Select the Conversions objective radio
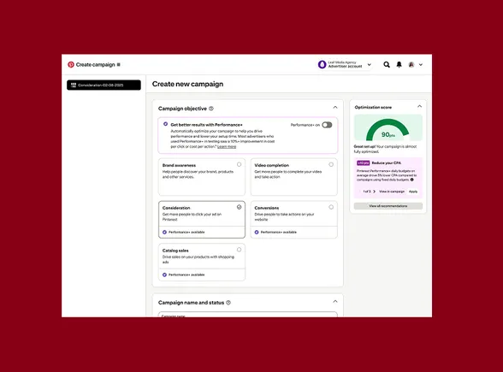The height and width of the screenshot is (372, 503). point(331,207)
